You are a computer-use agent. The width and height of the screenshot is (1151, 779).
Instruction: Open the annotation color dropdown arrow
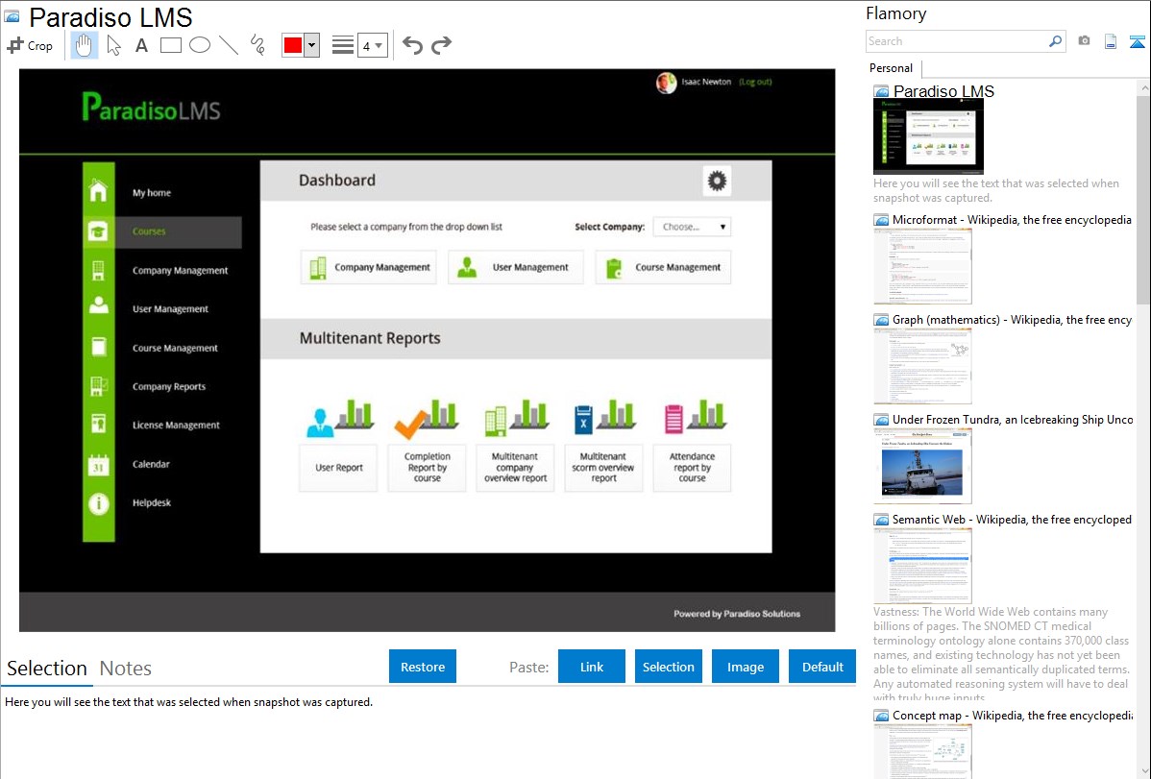312,45
